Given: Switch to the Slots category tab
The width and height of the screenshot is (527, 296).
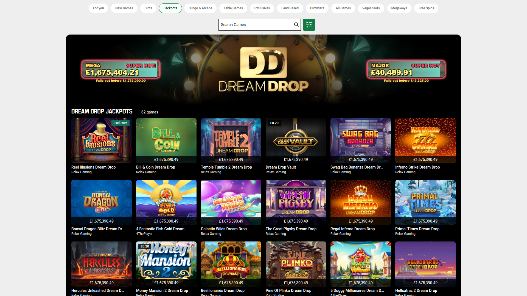Looking at the screenshot, I should (148, 8).
